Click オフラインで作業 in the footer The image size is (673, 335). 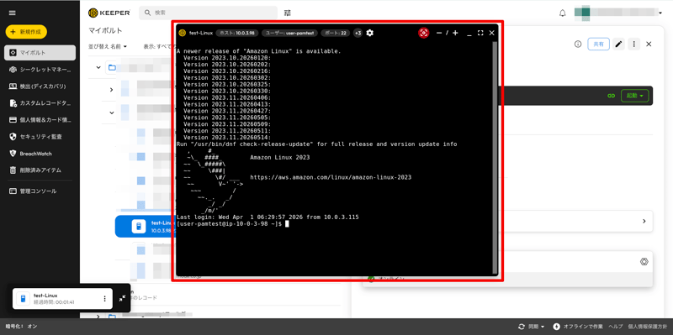(x=578, y=327)
